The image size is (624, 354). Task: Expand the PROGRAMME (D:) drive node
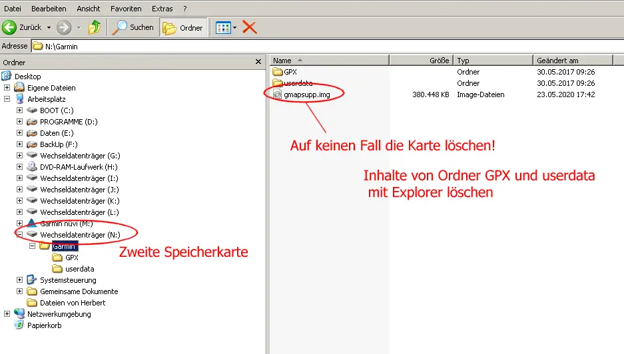tap(19, 121)
